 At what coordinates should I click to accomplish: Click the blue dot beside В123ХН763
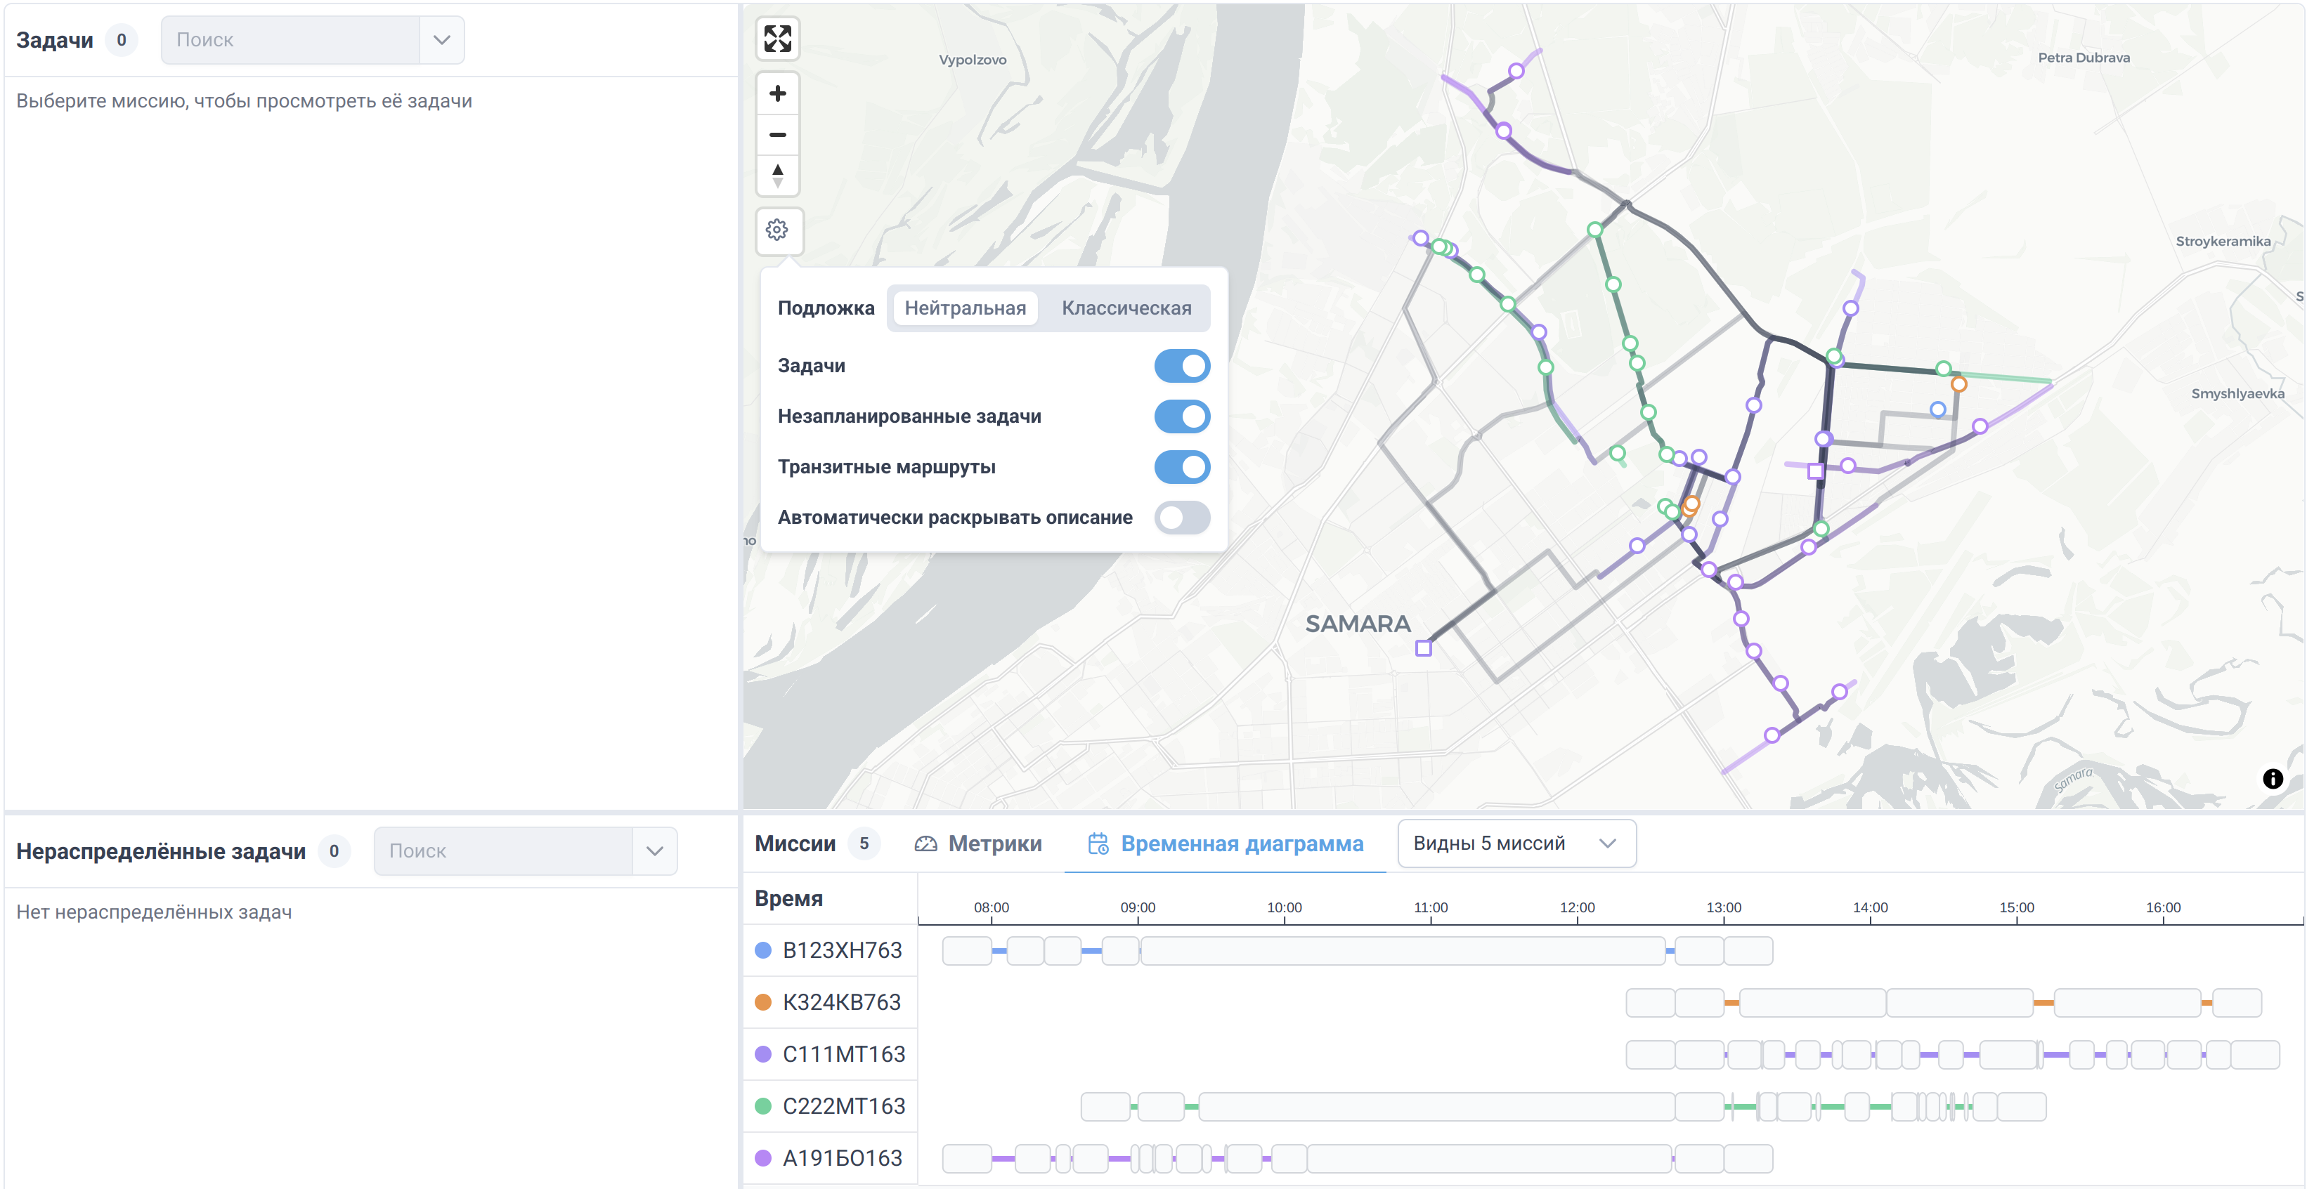click(763, 950)
